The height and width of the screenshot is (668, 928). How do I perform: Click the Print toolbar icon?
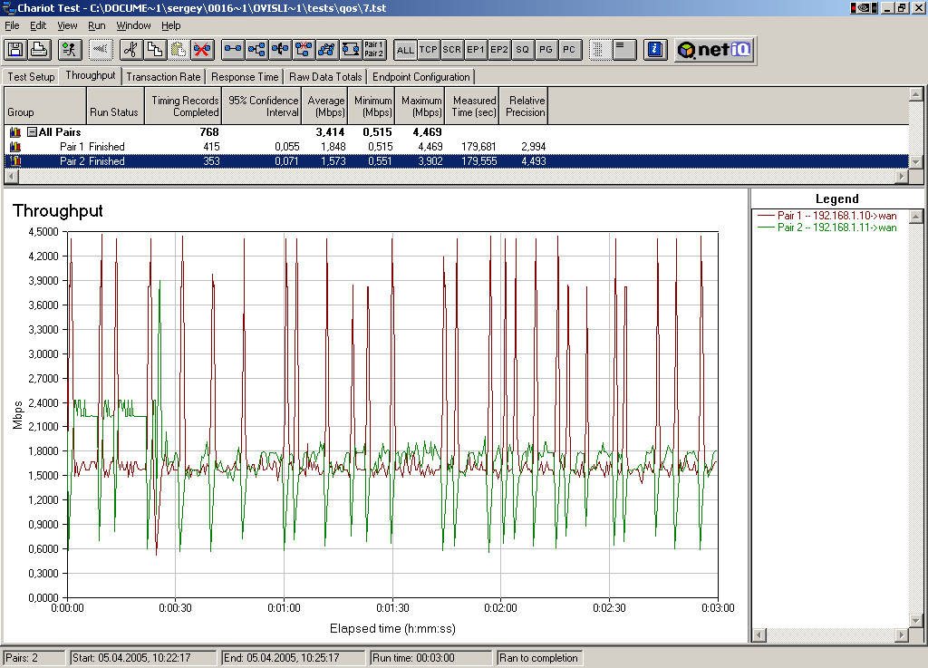[x=39, y=50]
